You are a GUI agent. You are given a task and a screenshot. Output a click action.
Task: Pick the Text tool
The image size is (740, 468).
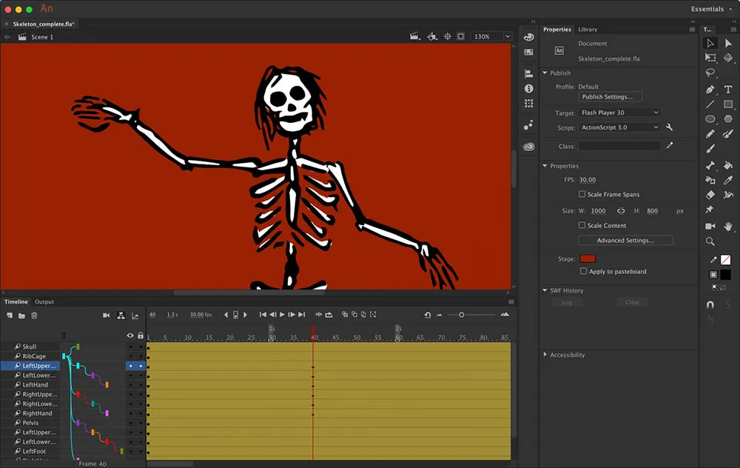[x=727, y=89]
